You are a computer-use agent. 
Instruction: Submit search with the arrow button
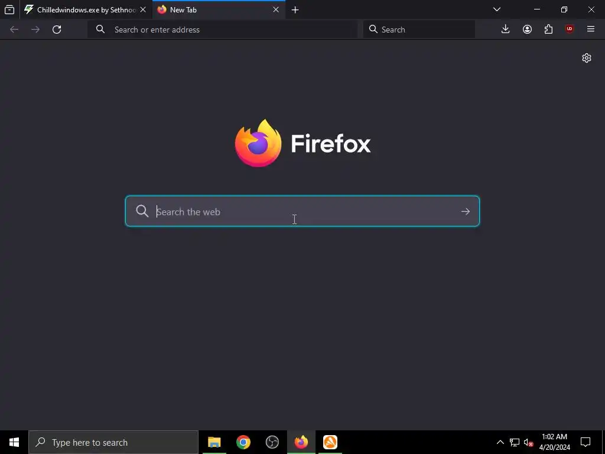coord(466,212)
